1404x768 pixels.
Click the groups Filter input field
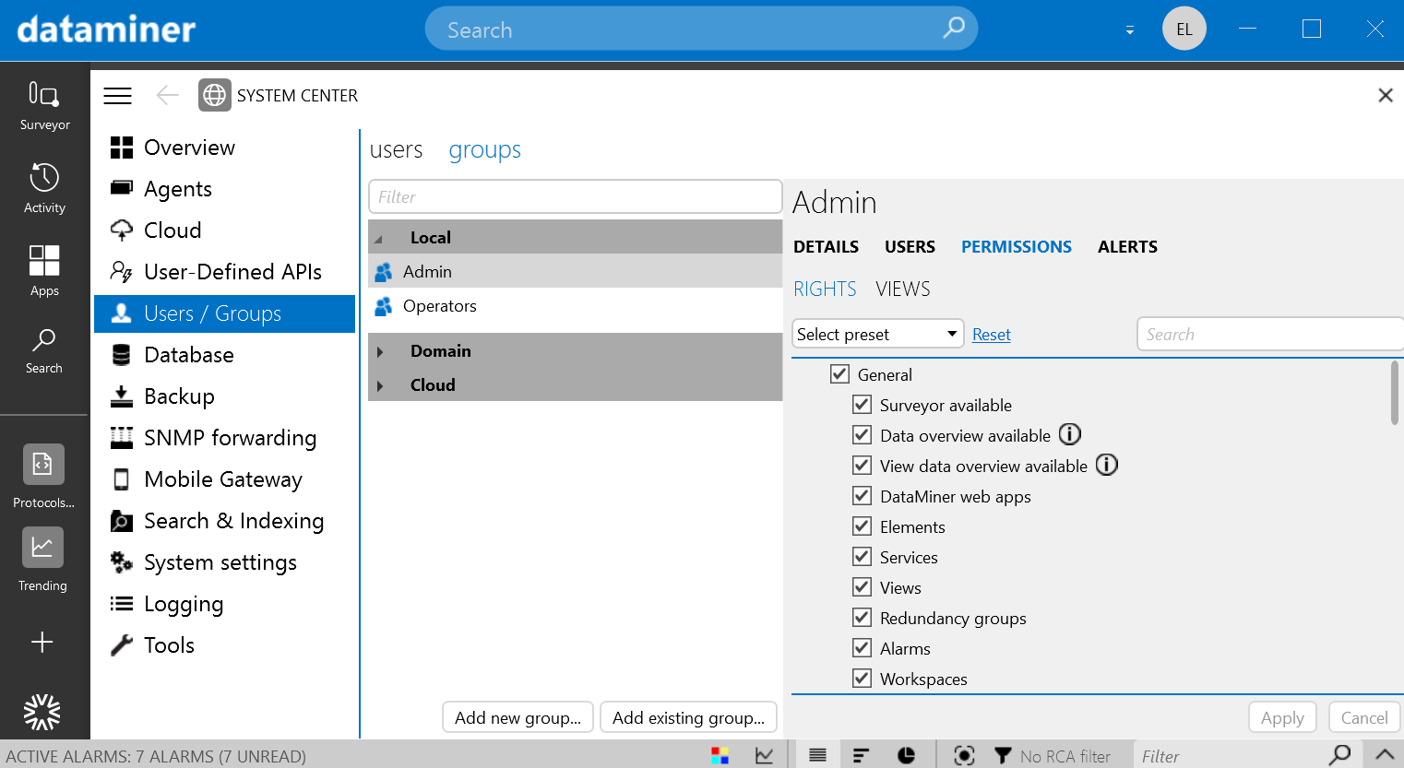pyautogui.click(x=575, y=196)
